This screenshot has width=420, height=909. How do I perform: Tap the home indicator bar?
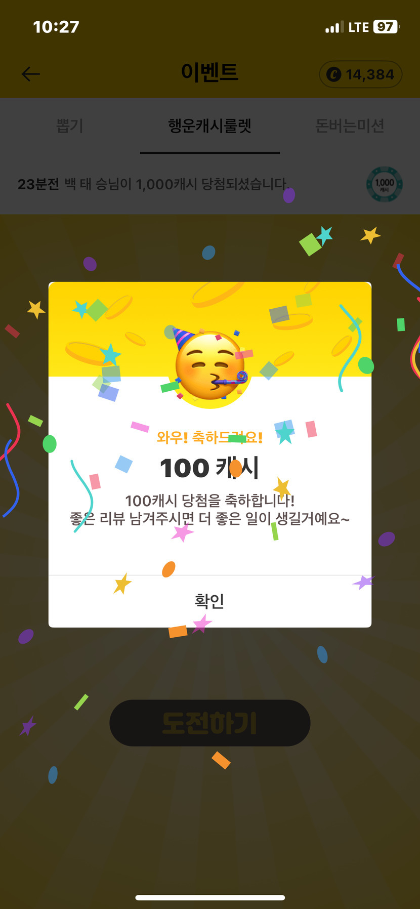pyautogui.click(x=210, y=897)
